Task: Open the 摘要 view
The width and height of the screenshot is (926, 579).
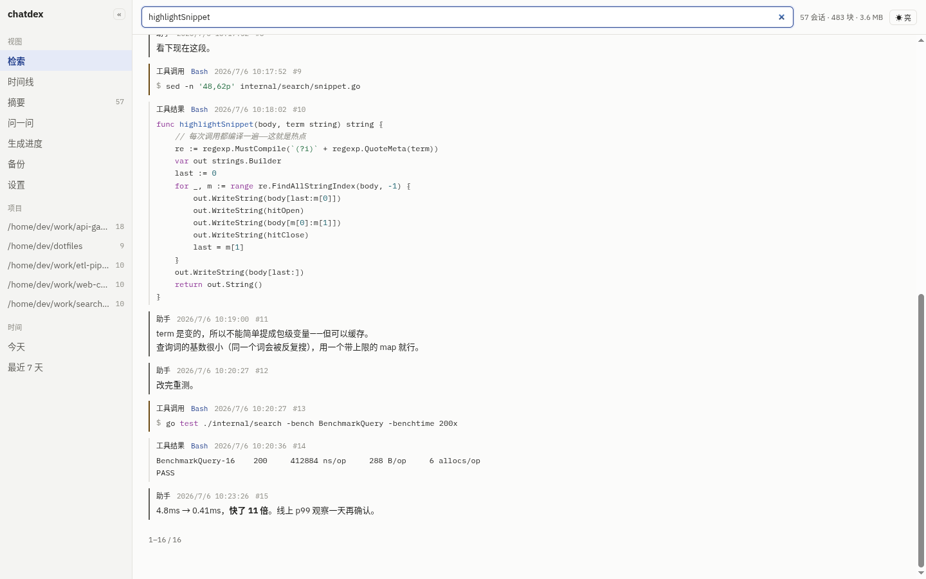Action: pyautogui.click(x=66, y=102)
